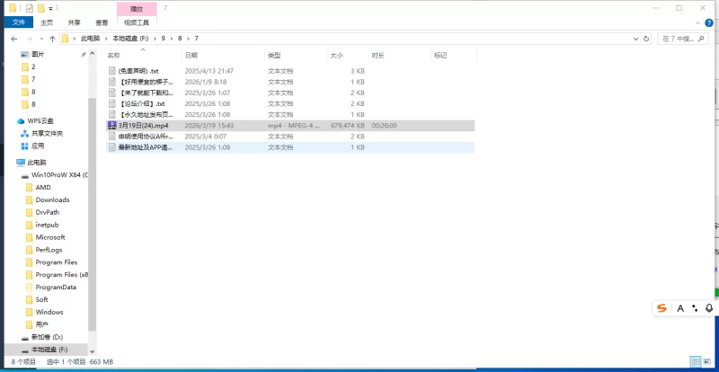719x372 pixels.
Task: Sort by the 类型 column header
Action: (x=274, y=56)
